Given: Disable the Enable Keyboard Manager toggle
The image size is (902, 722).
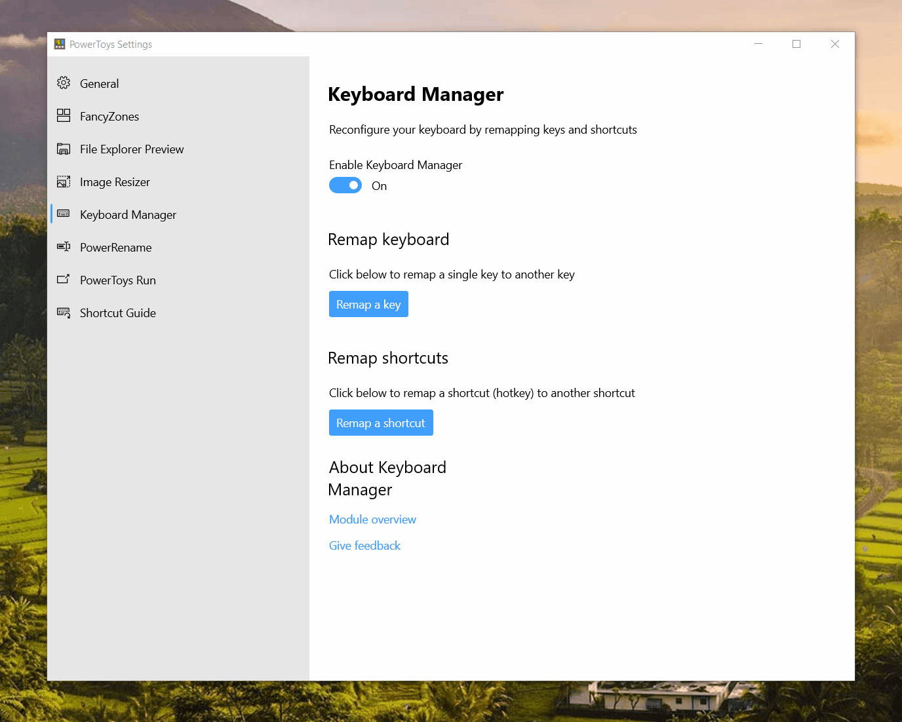Looking at the screenshot, I should (345, 185).
